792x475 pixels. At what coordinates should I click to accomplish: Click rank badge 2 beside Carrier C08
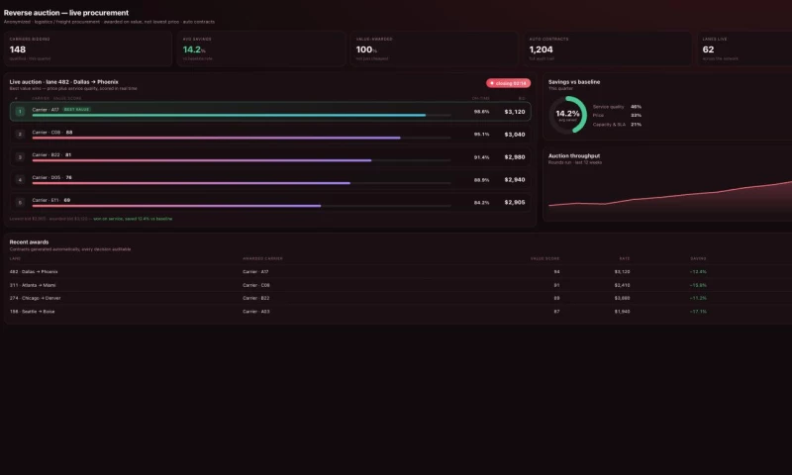click(x=20, y=135)
